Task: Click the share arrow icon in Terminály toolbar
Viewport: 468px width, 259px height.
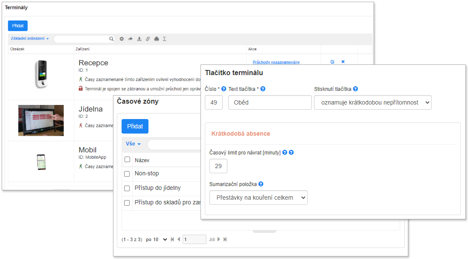Action: point(131,39)
